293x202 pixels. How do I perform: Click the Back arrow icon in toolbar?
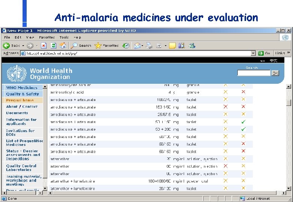point(6,46)
